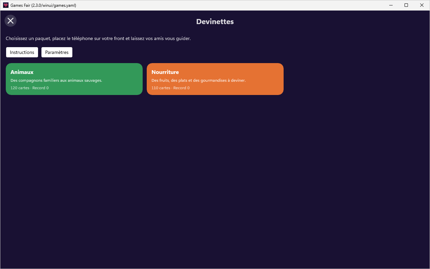Open the Paramètres button

pyautogui.click(x=57, y=52)
